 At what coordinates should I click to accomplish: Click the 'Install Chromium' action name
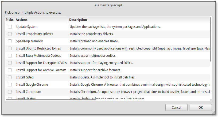coord(29,92)
